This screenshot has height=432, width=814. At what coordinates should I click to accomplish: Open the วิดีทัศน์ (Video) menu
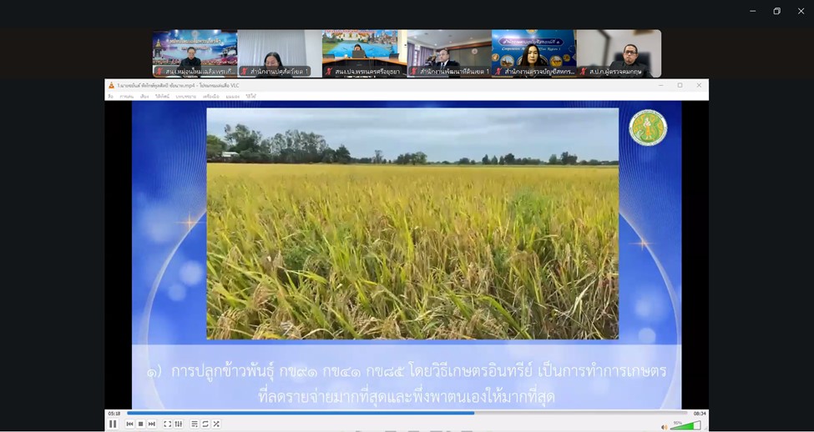pyautogui.click(x=163, y=97)
